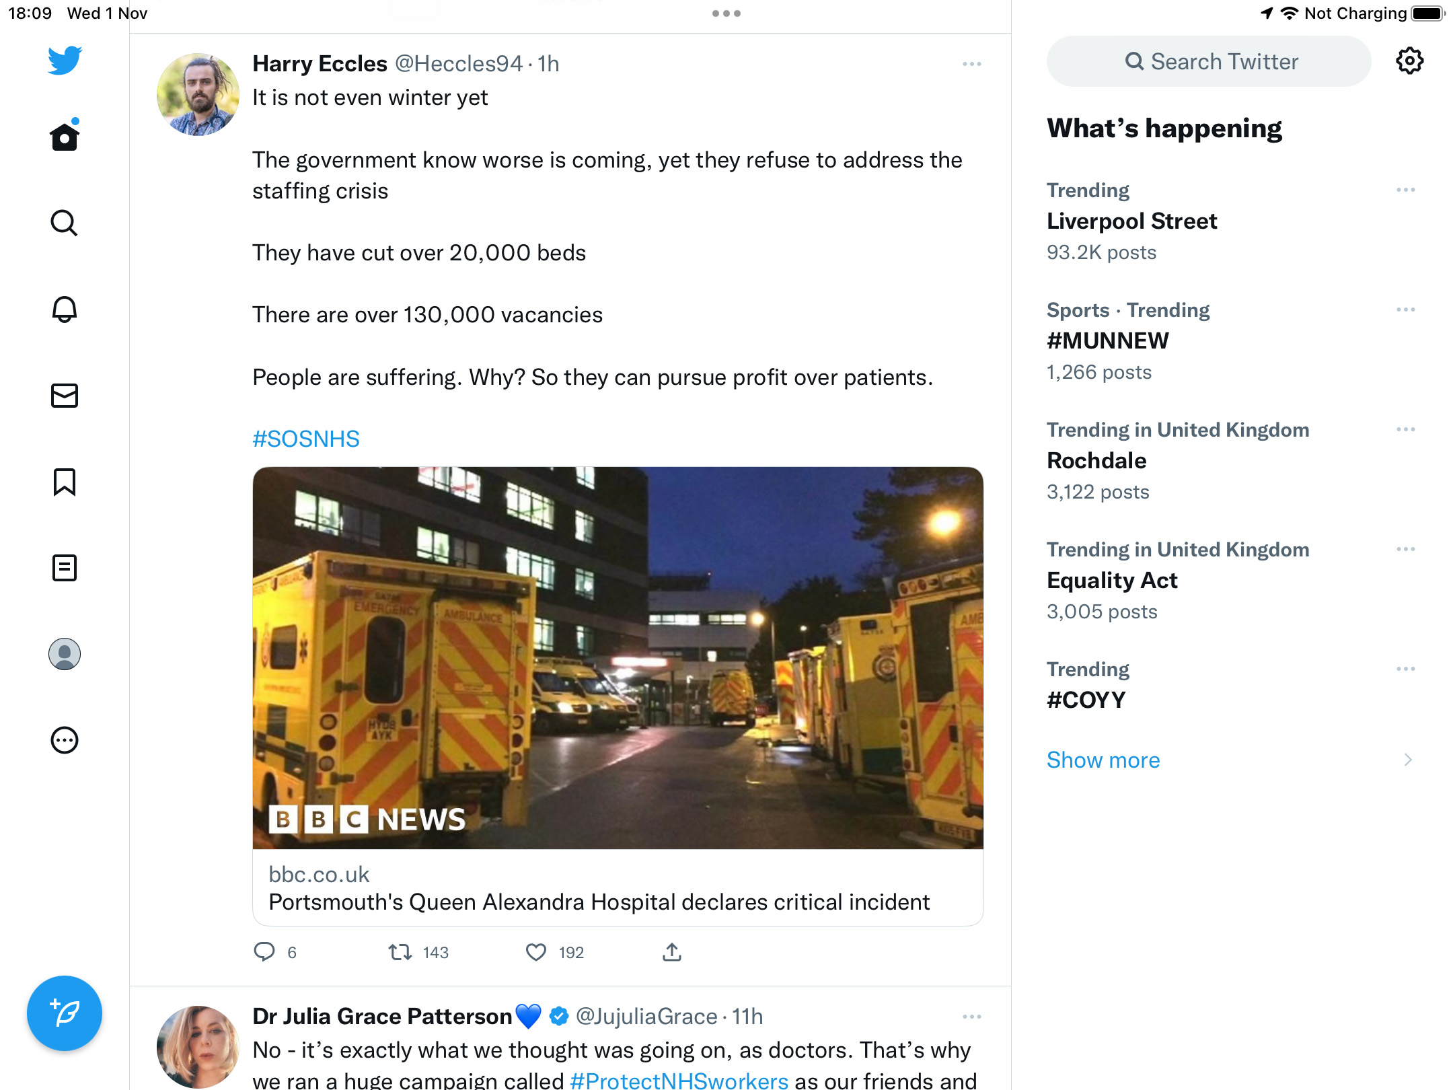Open #COYY trending topic

pos(1086,700)
